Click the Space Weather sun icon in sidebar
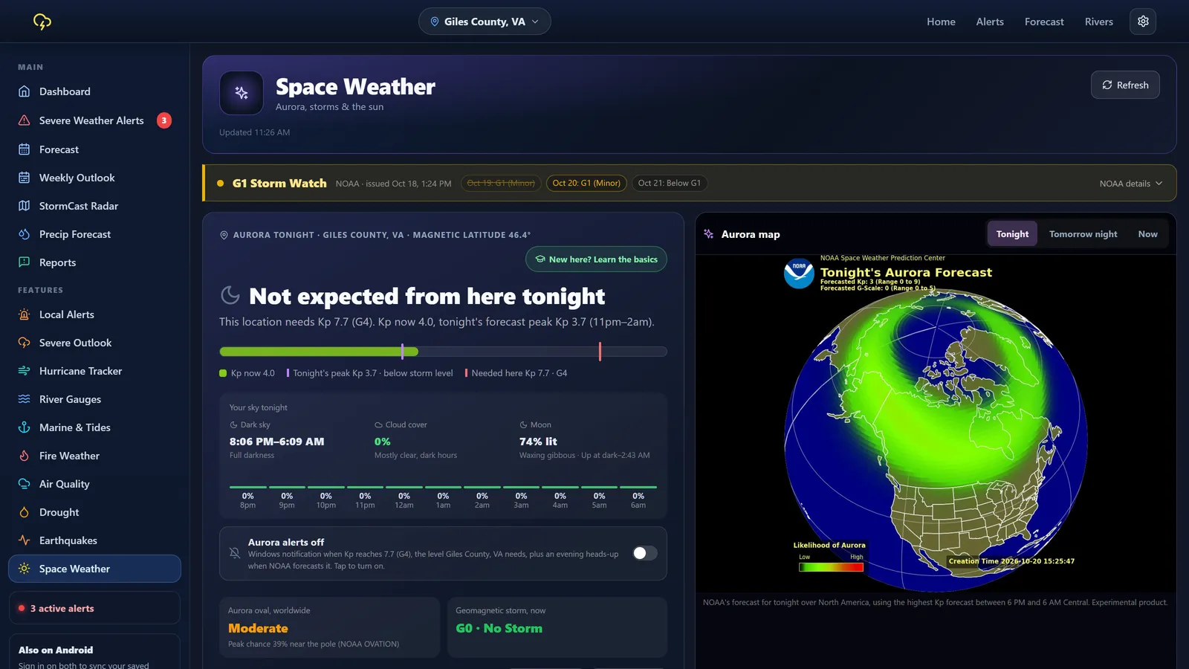Screen dimensions: 1189x669 click(24, 569)
